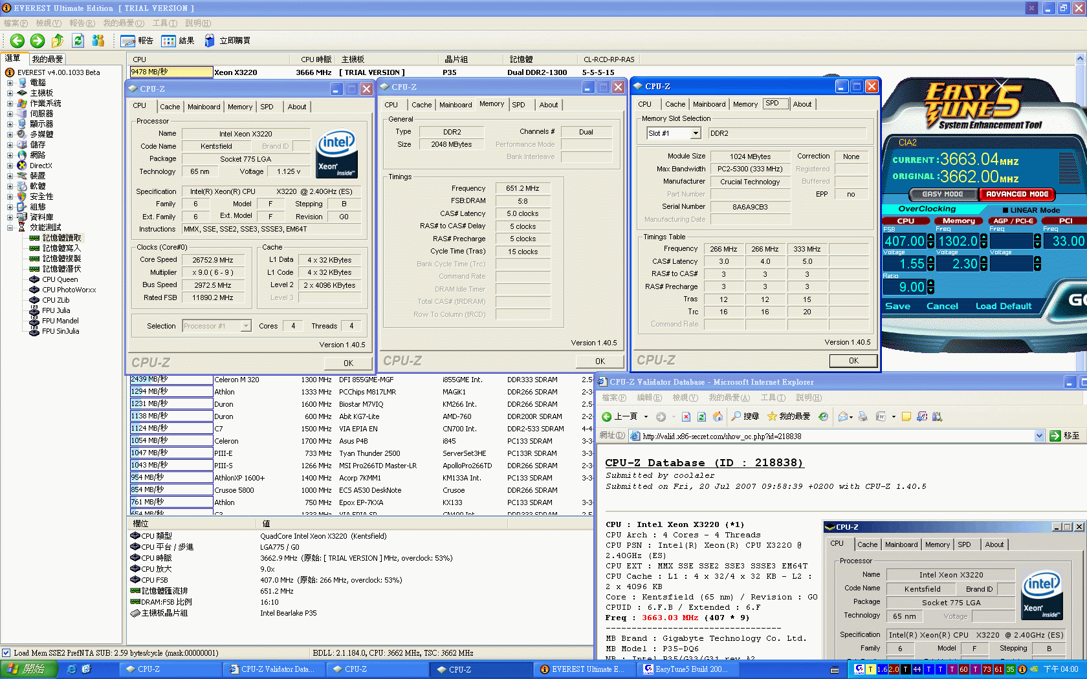Click IE address URL field
Image resolution: width=1087 pixels, height=679 pixels.
(x=837, y=436)
